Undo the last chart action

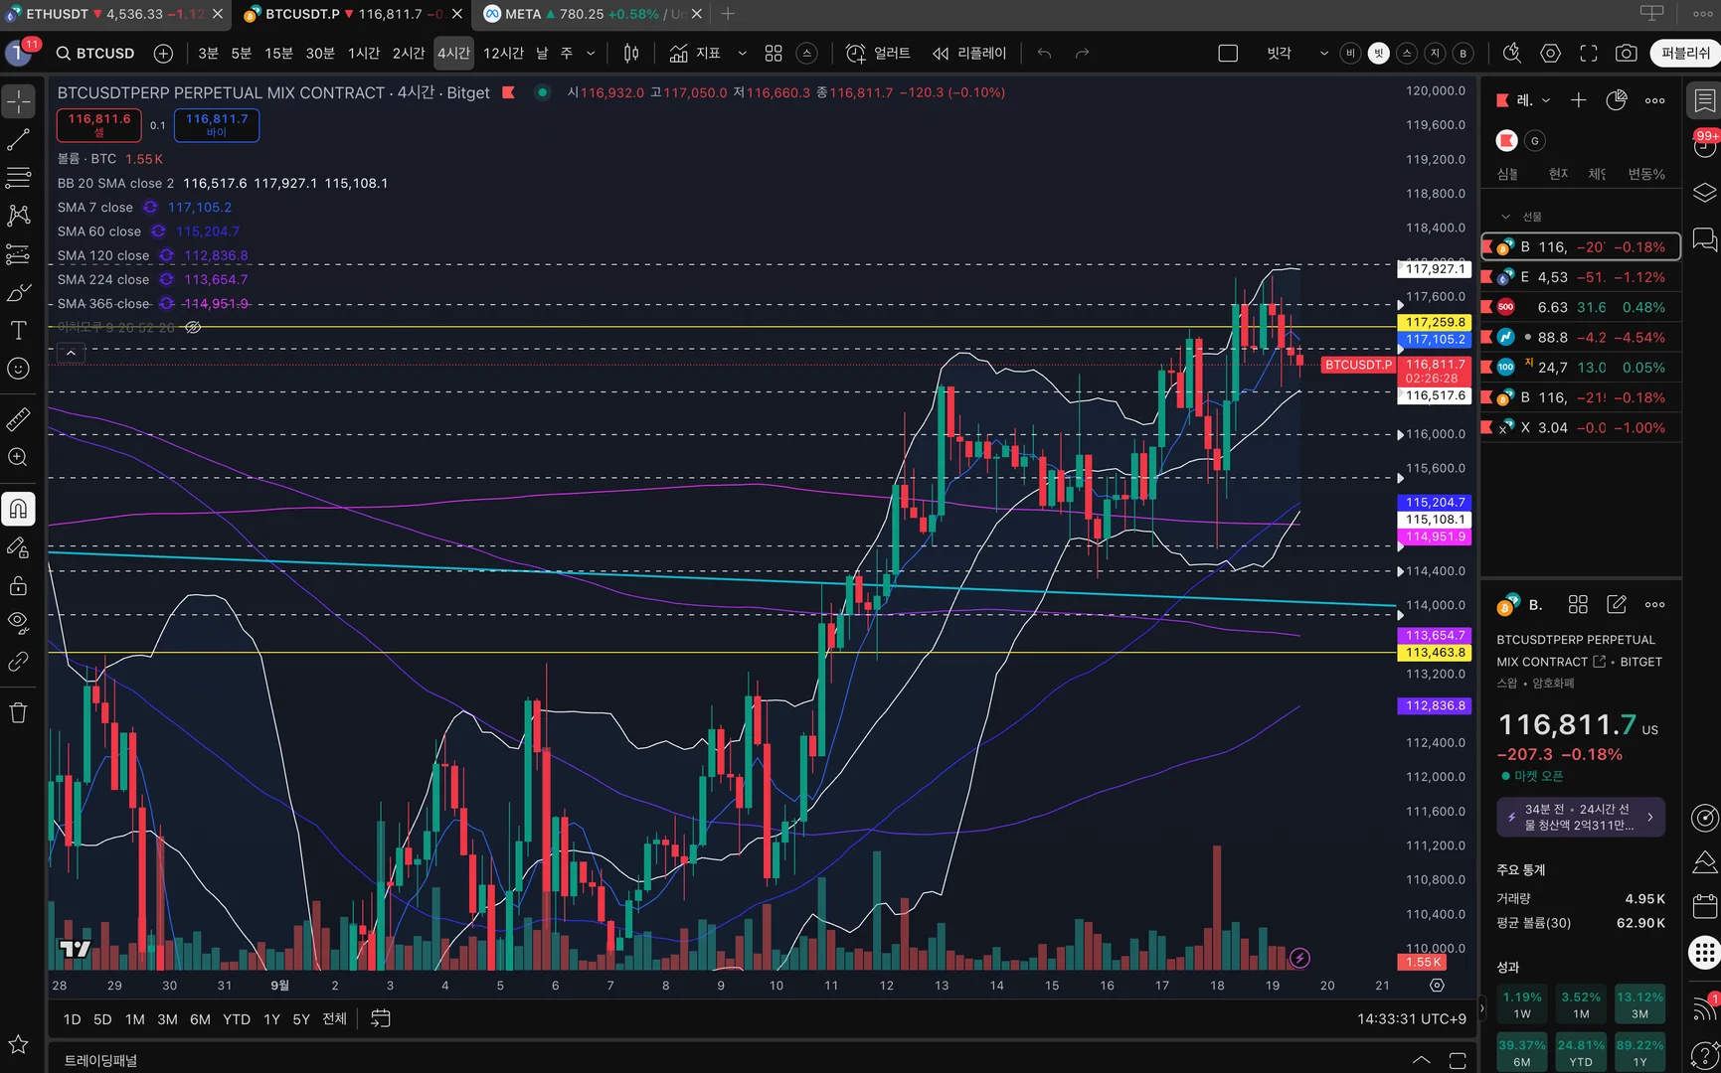[1044, 54]
